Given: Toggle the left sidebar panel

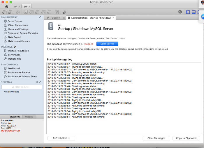Looking at the screenshot, I should pos(188,12).
